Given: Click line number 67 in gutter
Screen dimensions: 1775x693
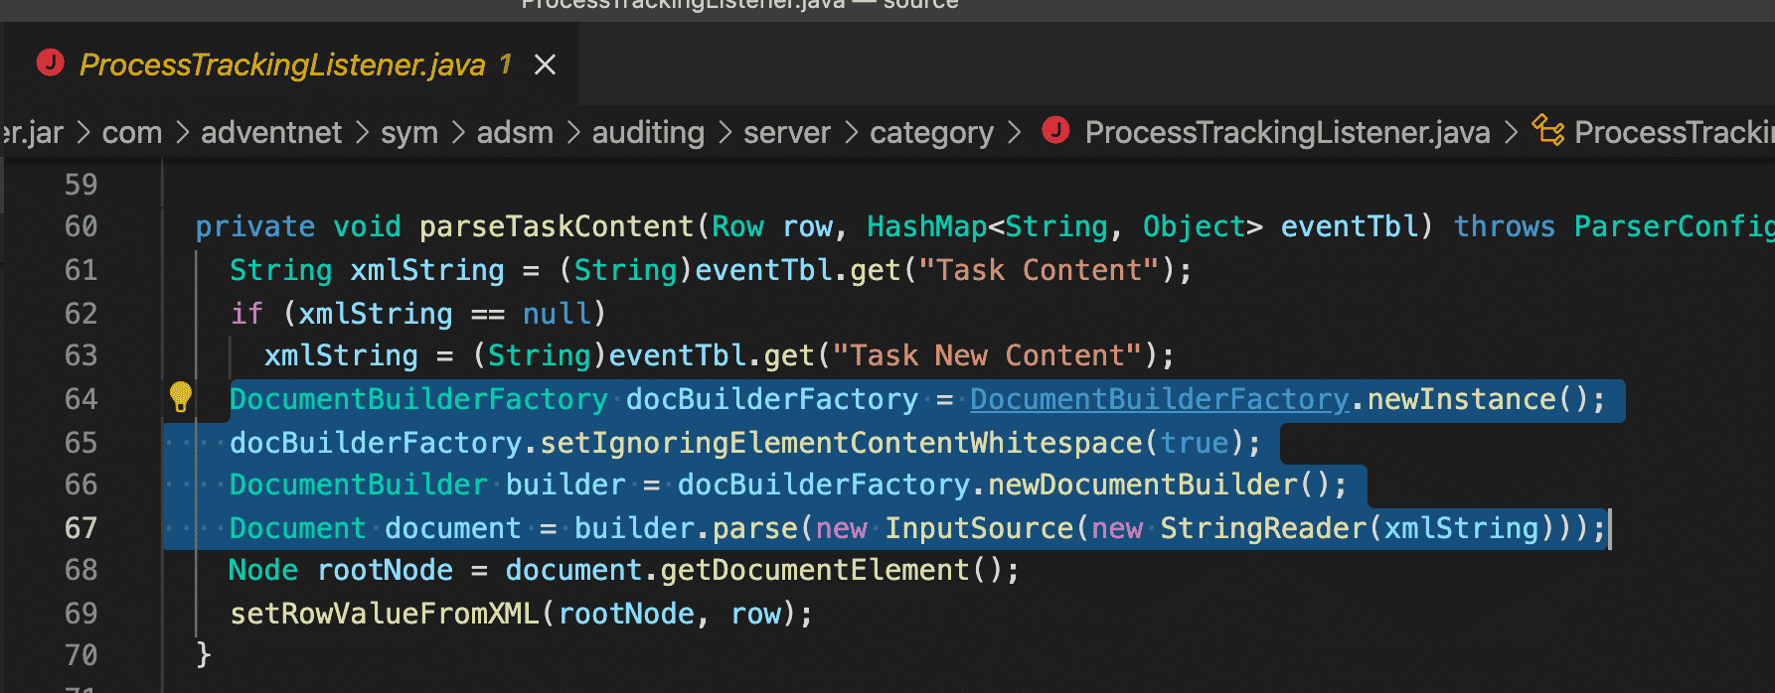Looking at the screenshot, I should tap(81, 527).
